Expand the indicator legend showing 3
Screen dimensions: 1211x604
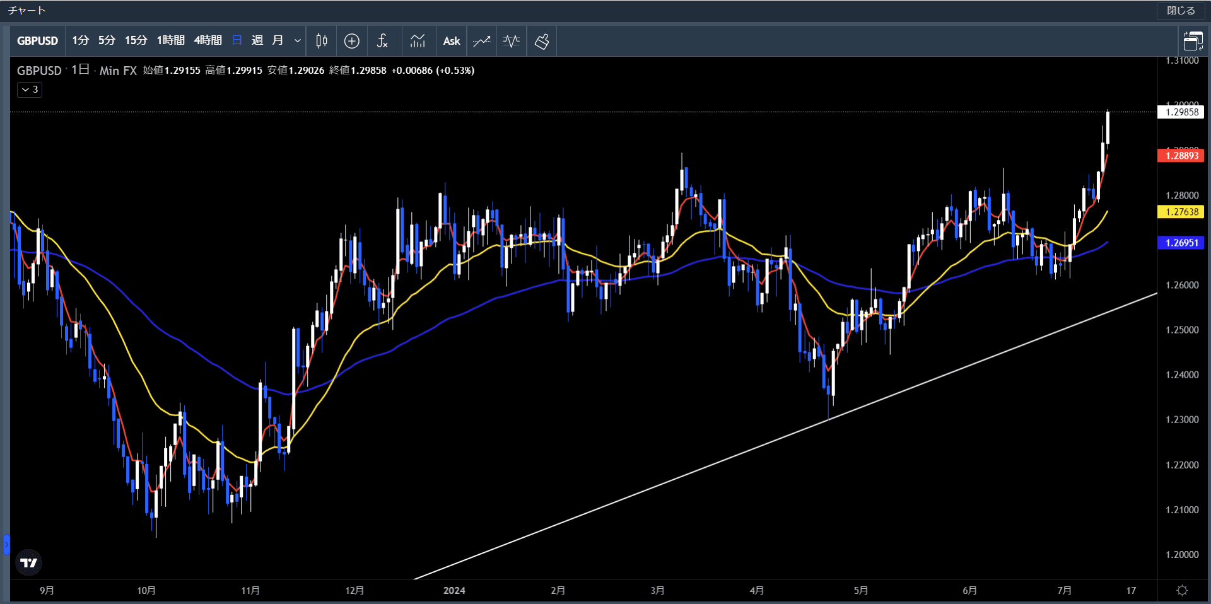[x=30, y=90]
